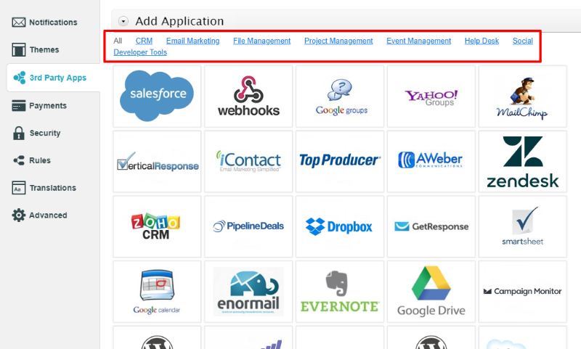Select the GetResponse tile

[431, 226]
